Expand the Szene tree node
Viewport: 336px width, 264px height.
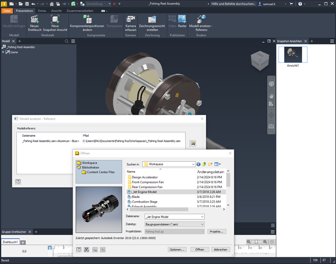(3, 52)
